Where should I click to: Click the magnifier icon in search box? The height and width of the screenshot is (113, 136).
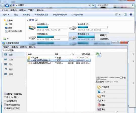tap(132, 5)
